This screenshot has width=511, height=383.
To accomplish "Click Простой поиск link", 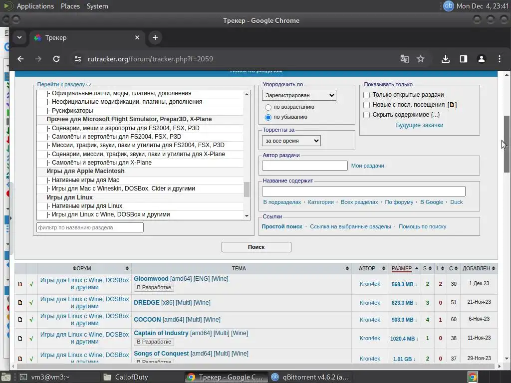I will click(282, 227).
